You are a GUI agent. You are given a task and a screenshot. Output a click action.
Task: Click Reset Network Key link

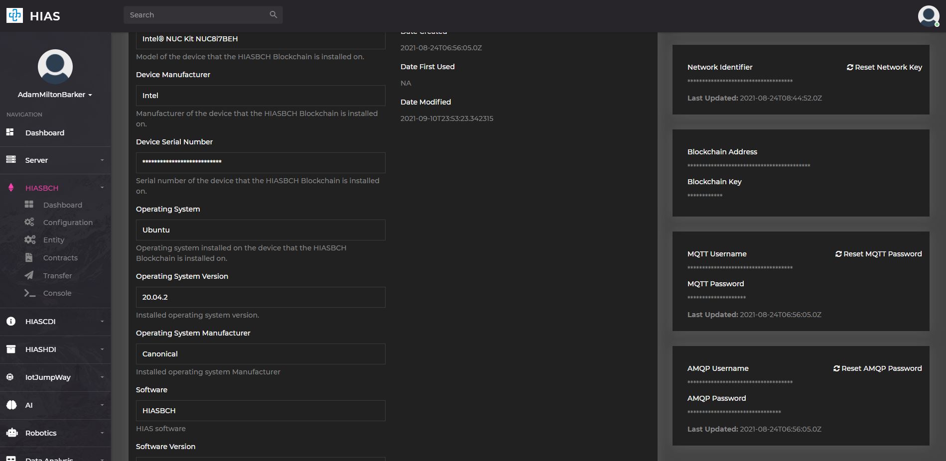(x=884, y=67)
